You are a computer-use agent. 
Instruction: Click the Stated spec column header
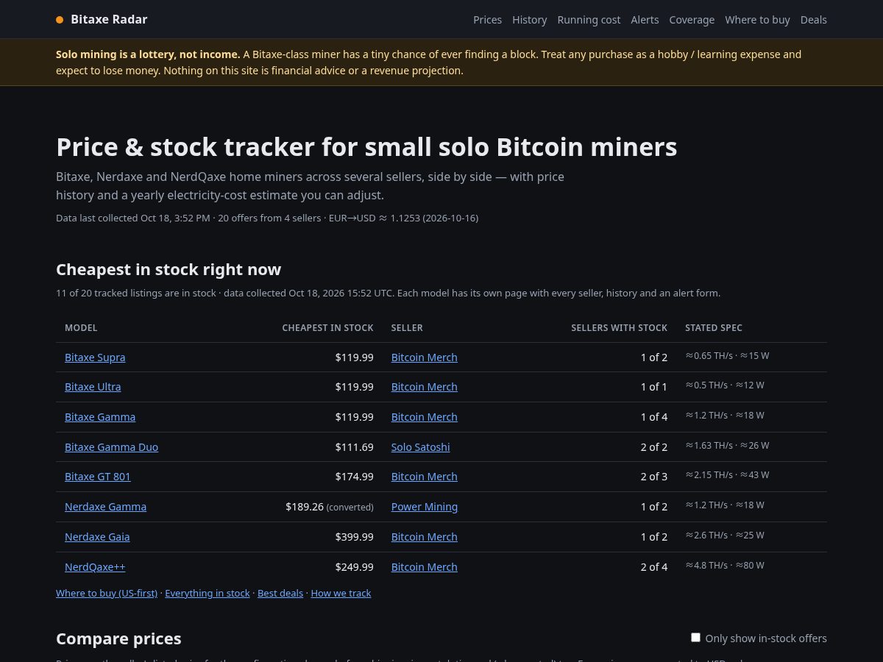point(714,328)
